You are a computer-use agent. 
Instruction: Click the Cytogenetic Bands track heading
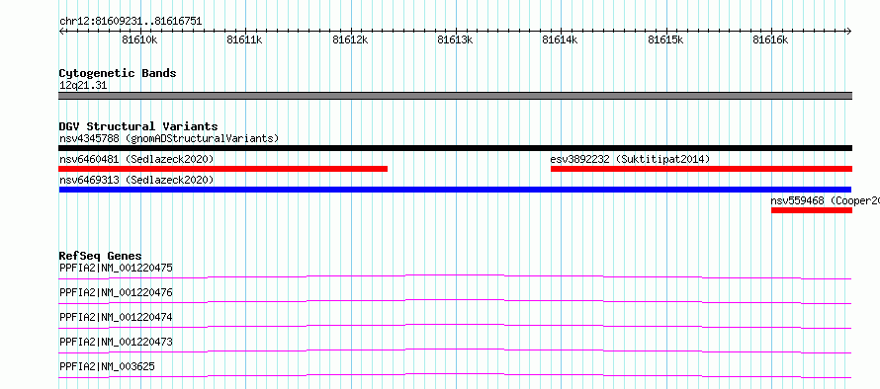tap(118, 73)
